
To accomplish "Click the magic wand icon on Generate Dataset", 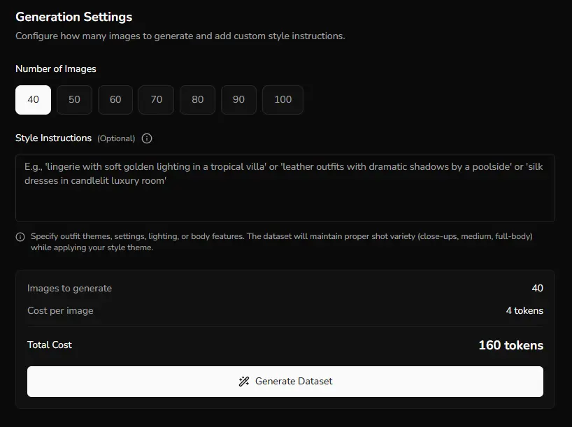I will click(x=244, y=382).
